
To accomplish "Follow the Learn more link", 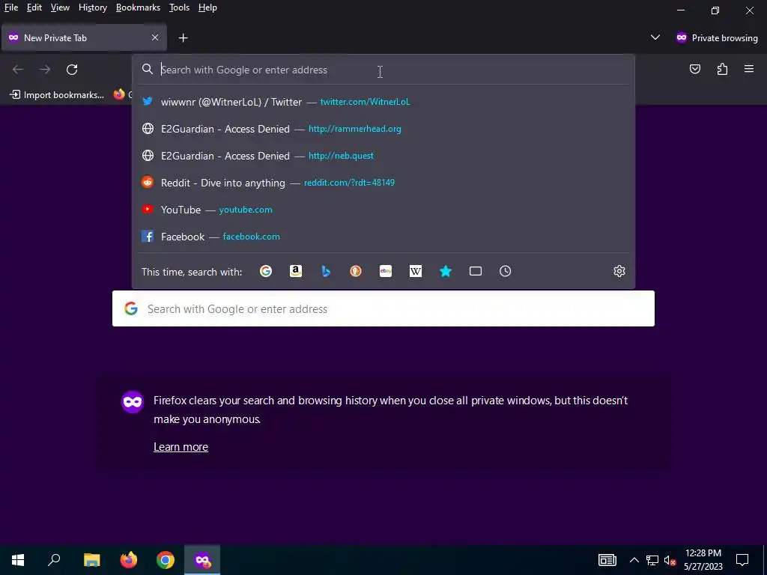I will pyautogui.click(x=181, y=447).
